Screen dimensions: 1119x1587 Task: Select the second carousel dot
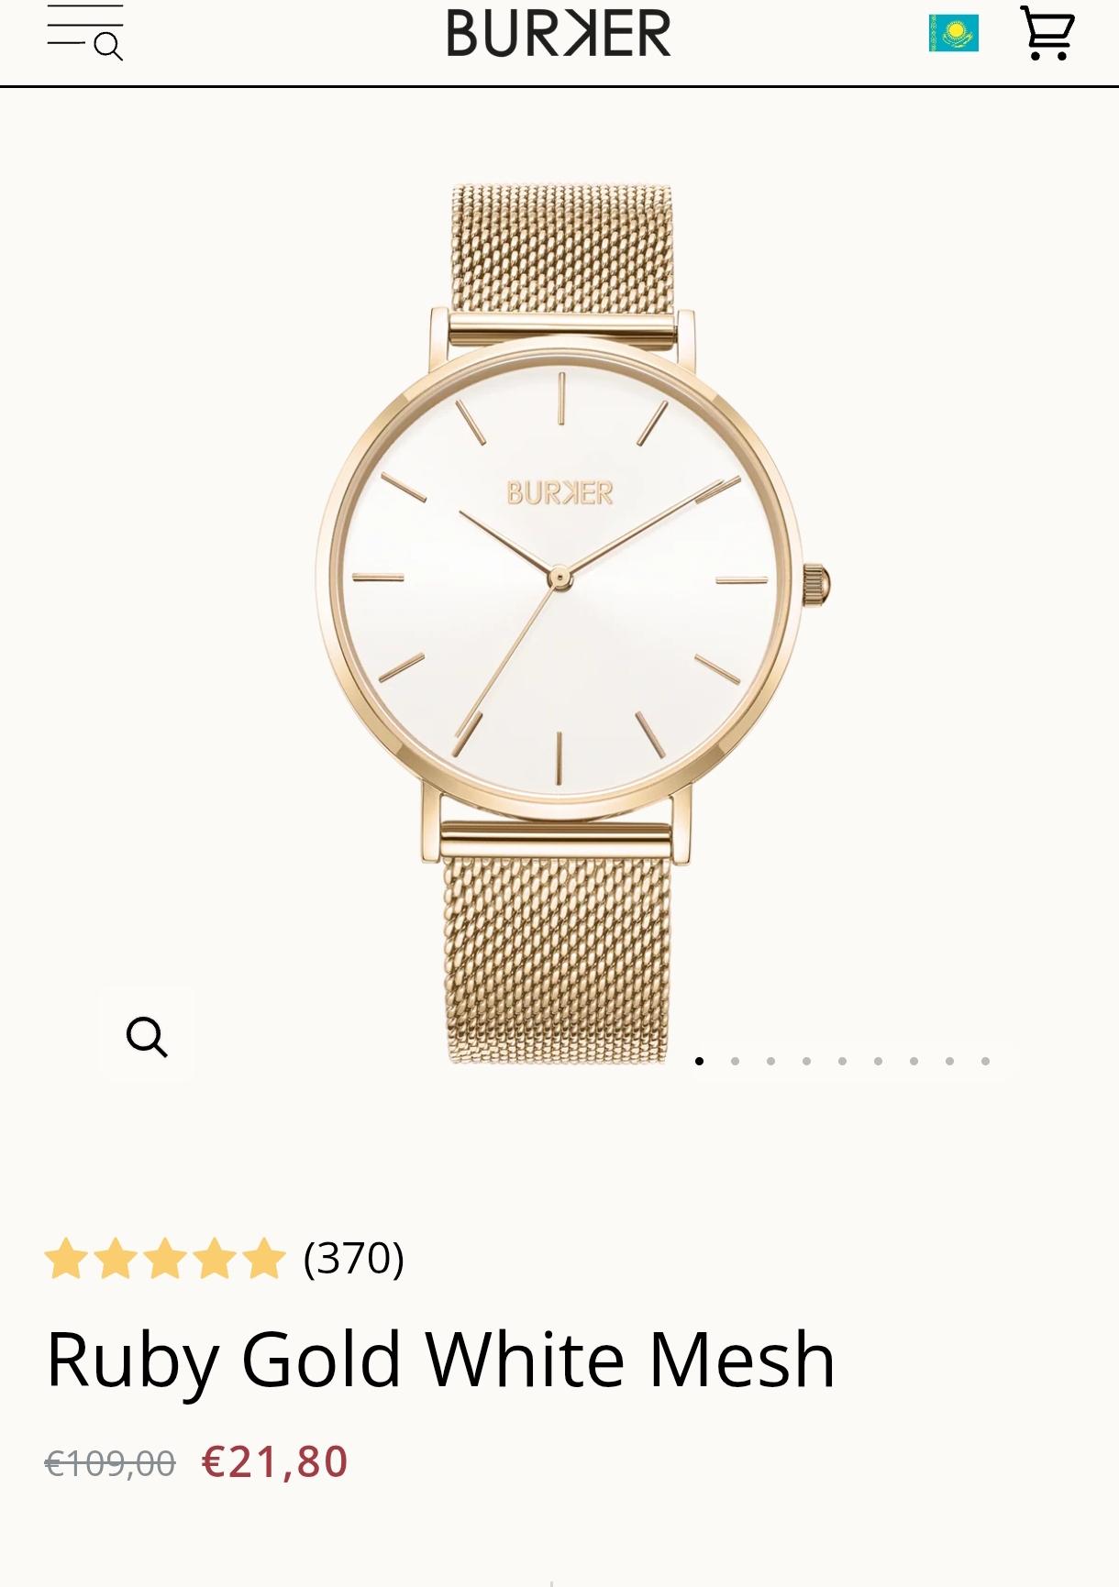(736, 1061)
